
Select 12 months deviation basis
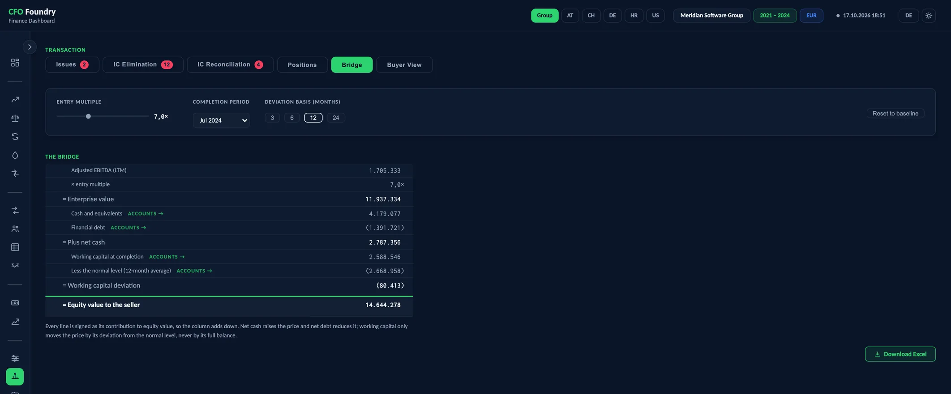[x=313, y=118]
